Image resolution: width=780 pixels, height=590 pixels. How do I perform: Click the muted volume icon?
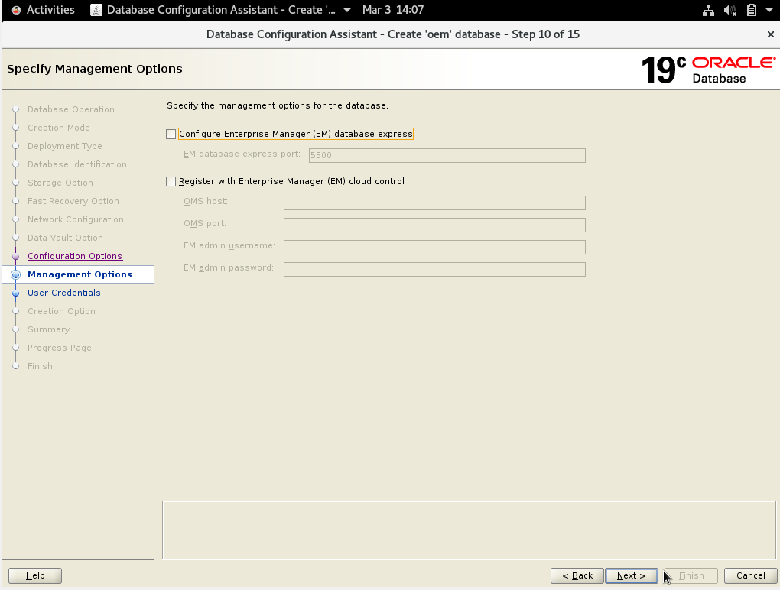point(730,10)
